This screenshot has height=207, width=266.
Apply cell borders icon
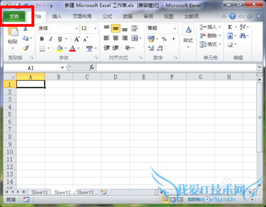coord(42,48)
